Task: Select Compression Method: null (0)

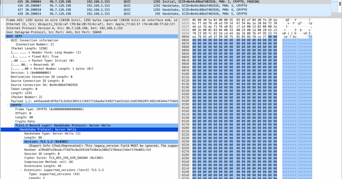Action: coord(49,162)
